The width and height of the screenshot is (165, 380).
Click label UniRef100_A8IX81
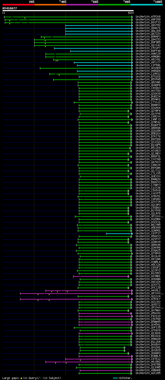coord(148,59)
